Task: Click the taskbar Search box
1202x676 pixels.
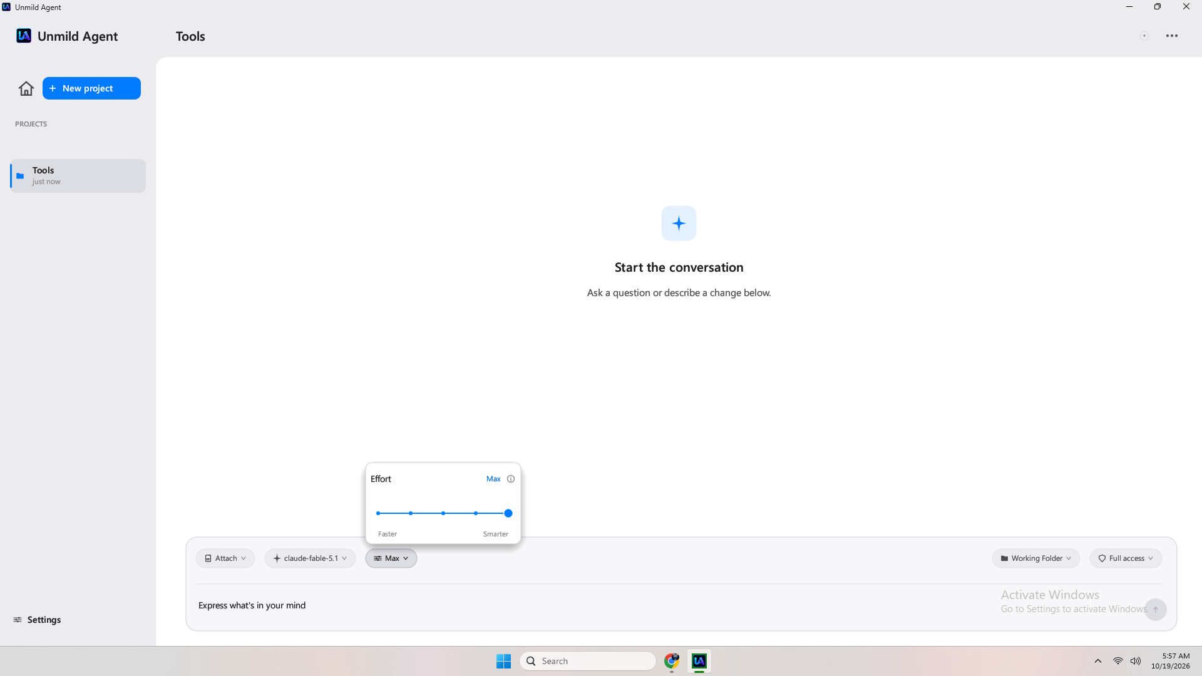Action: tap(587, 661)
